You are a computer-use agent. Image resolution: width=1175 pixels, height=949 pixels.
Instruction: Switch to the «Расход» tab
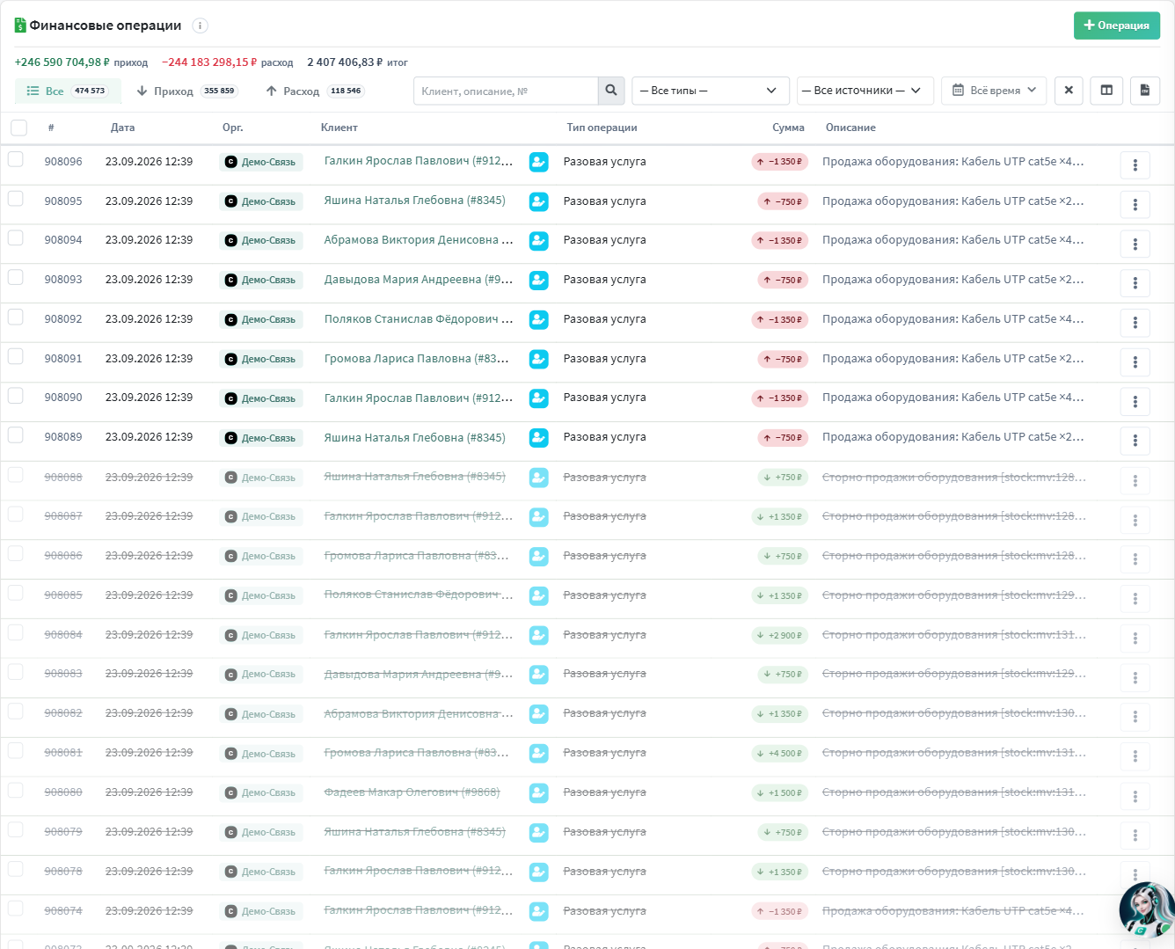tap(315, 91)
